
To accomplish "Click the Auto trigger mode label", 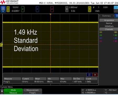I will click(97, 11).
